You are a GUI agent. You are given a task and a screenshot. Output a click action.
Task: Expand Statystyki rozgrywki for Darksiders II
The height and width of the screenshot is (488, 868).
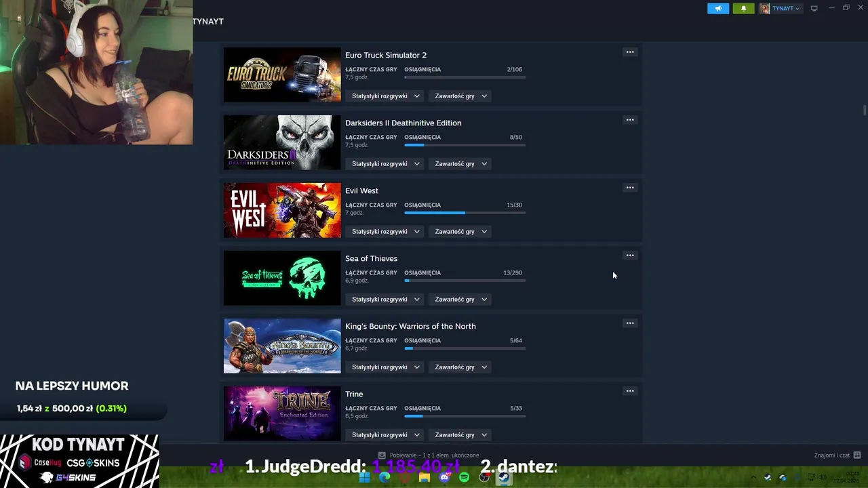click(386, 164)
